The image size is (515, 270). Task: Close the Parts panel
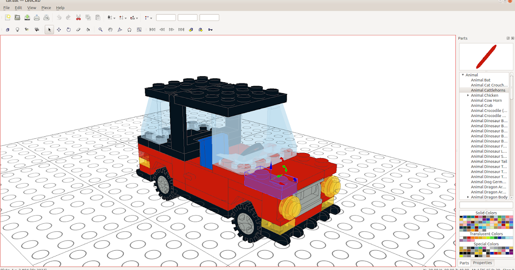click(512, 38)
